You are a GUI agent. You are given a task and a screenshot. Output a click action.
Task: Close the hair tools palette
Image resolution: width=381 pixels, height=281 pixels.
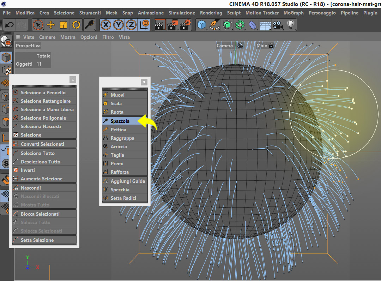[144, 82]
